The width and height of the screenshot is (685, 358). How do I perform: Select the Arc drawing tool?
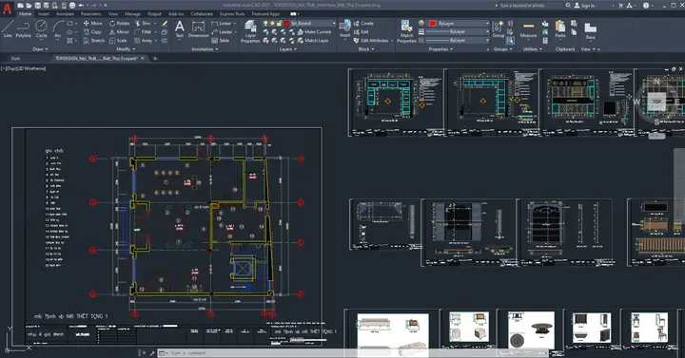tap(58, 28)
